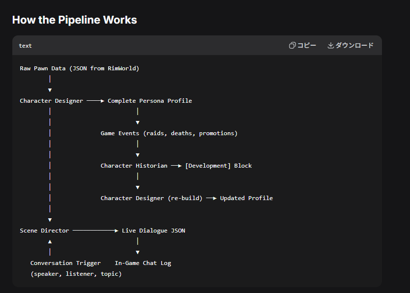The image size is (410, 293).
Task: Click the コピー button label
Action: pos(307,46)
